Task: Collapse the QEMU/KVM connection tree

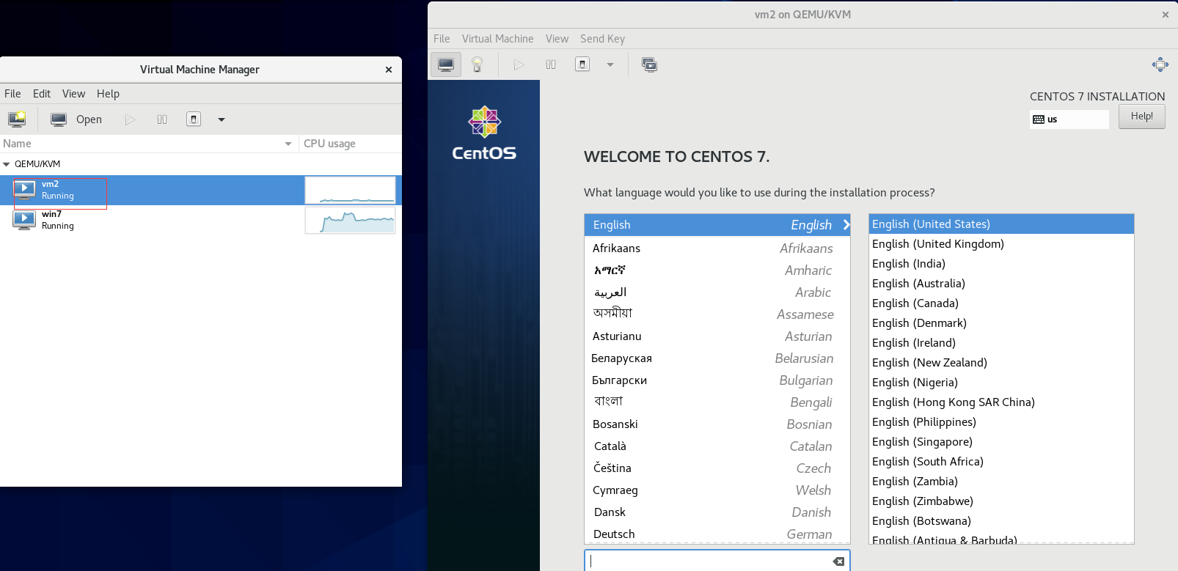Action: point(7,164)
